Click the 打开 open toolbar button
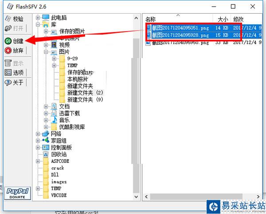 (14, 28)
